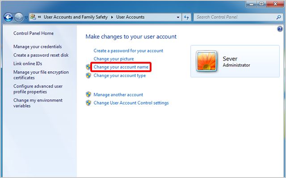Expand the address bar history dropdown
The height and width of the screenshot is (178, 286).
coord(177,17)
